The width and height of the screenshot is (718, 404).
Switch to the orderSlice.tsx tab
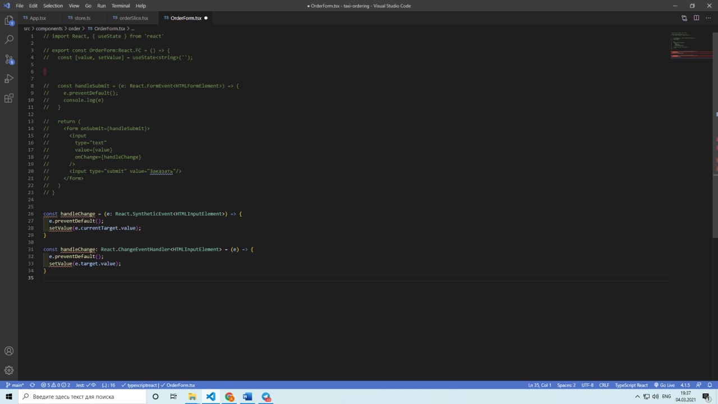(x=134, y=18)
